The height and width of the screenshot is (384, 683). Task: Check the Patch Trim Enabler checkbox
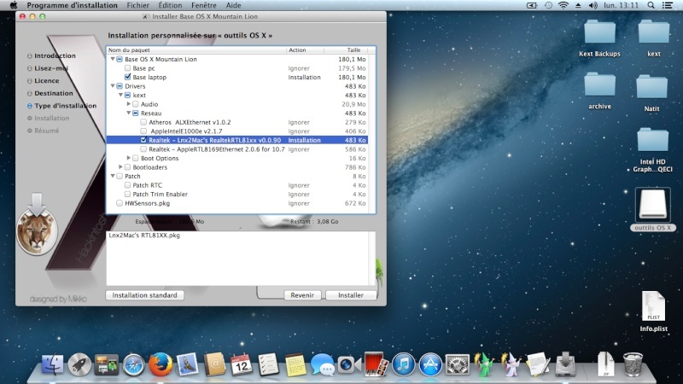(x=127, y=195)
